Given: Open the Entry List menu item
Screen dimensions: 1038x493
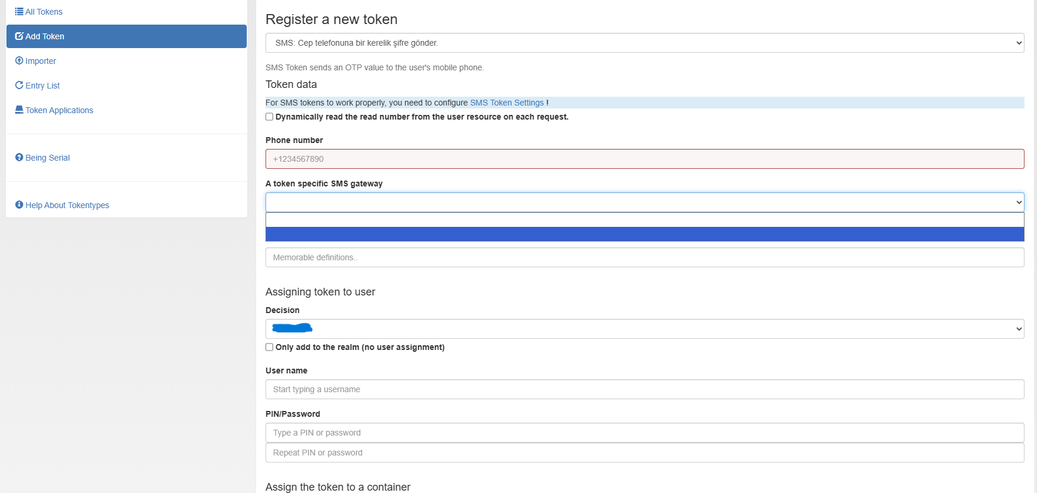Looking at the screenshot, I should [43, 86].
